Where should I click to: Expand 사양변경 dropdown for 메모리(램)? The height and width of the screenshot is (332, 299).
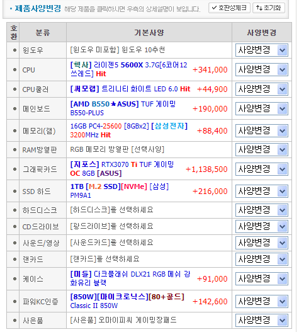(261, 130)
